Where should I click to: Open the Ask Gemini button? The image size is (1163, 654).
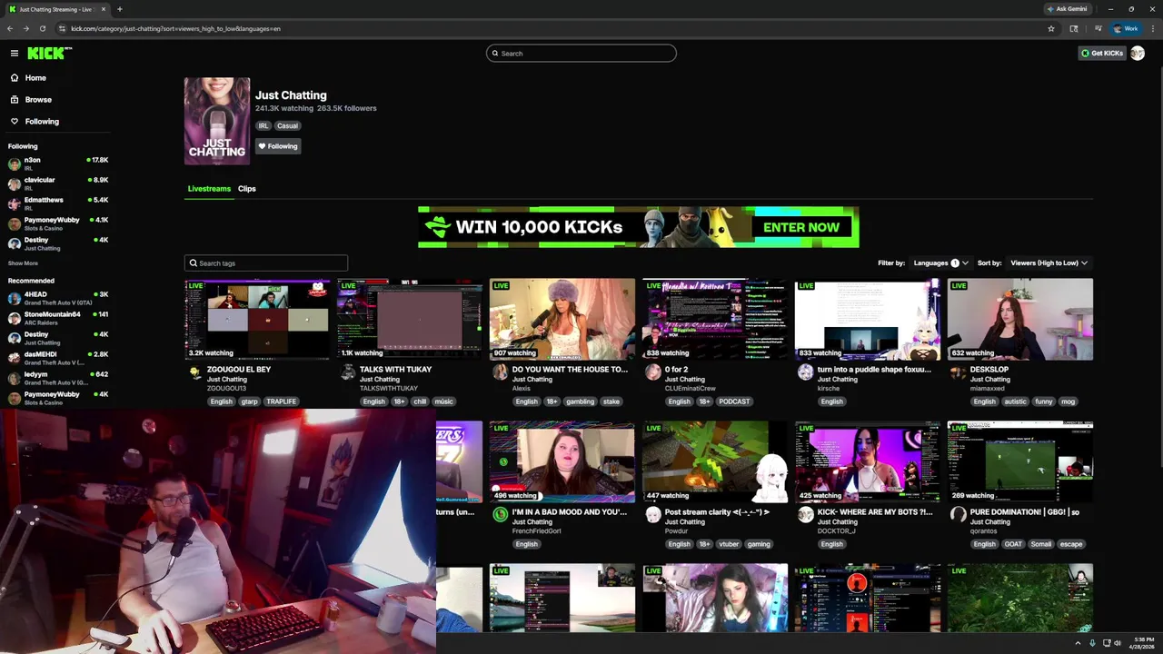pos(1068,9)
